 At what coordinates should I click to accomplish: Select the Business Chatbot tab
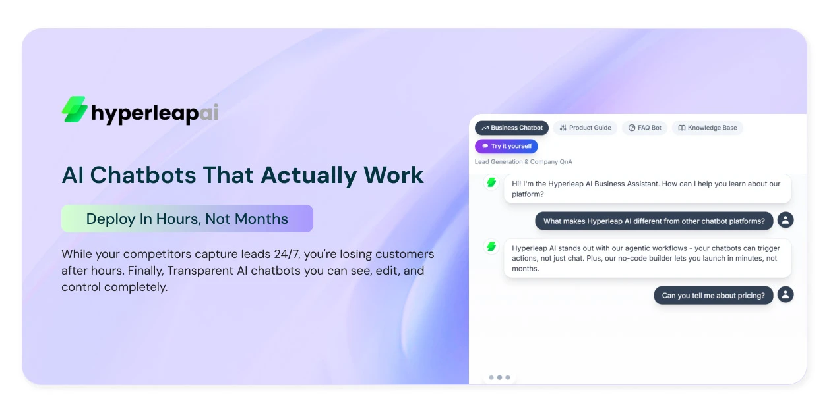[512, 128]
